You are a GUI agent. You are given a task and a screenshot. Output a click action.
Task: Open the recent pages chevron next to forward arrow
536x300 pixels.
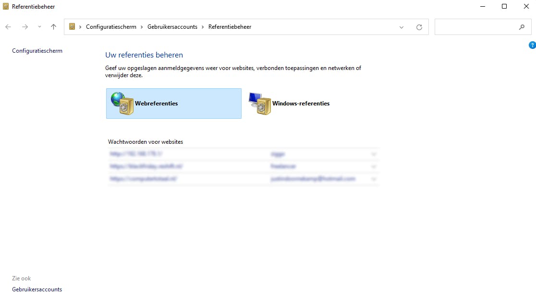pos(39,27)
